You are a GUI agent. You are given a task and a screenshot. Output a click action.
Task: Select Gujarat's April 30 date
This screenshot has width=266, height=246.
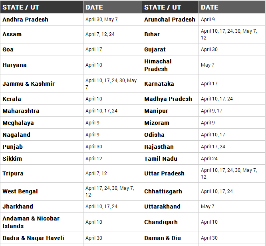[x=209, y=49]
